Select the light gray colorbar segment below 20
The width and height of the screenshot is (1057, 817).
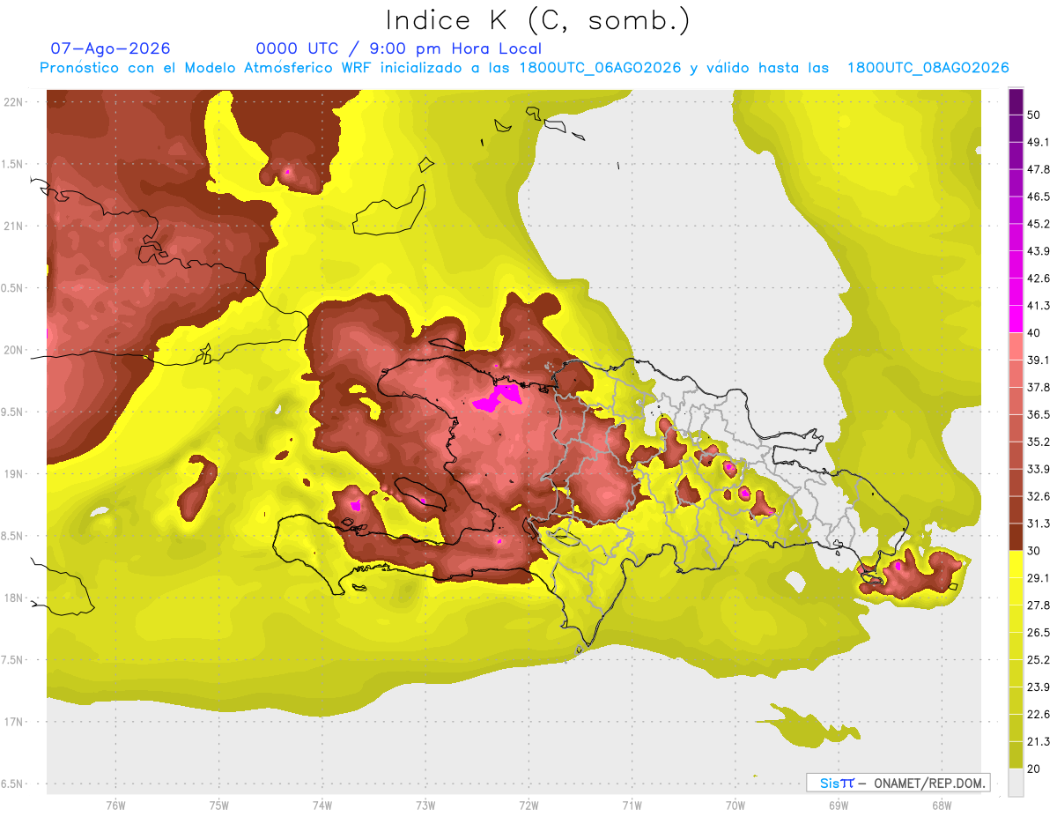click(x=1016, y=783)
